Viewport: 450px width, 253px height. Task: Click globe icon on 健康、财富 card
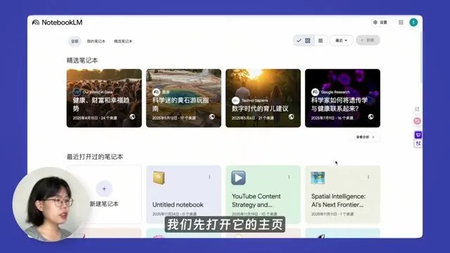132,117
